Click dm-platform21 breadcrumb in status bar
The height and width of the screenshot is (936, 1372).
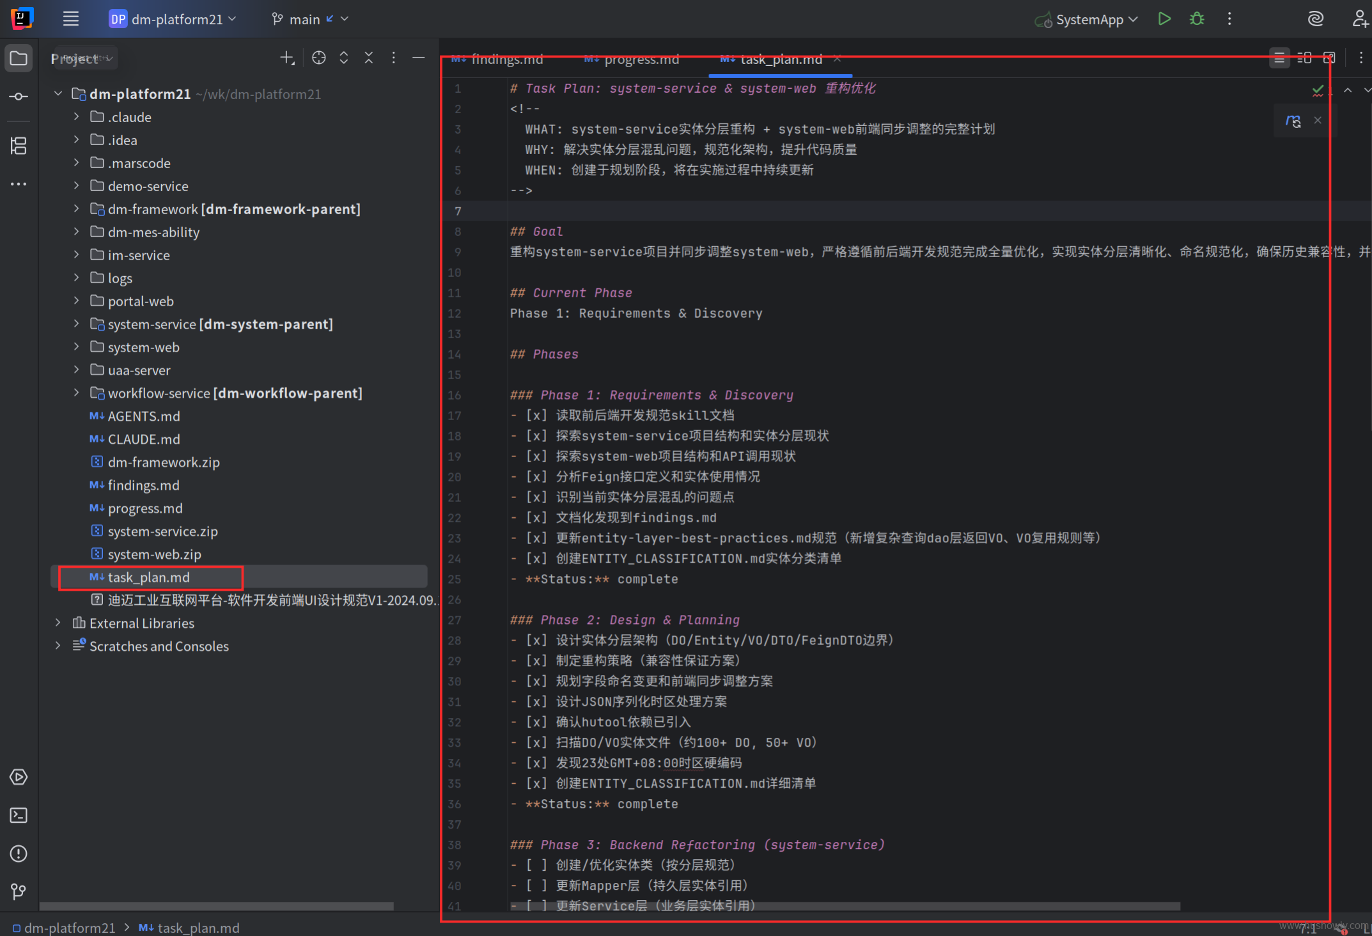pyautogui.click(x=69, y=928)
